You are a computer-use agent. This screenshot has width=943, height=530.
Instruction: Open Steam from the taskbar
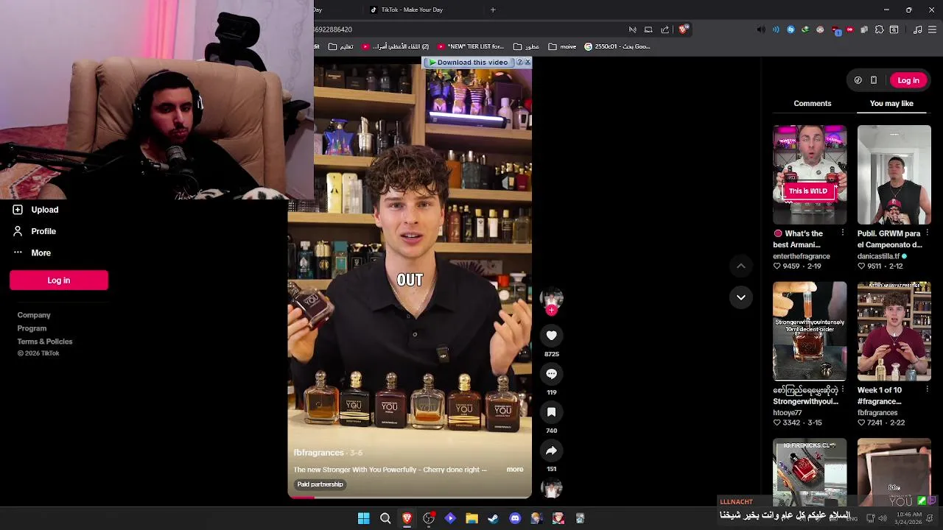(493, 518)
